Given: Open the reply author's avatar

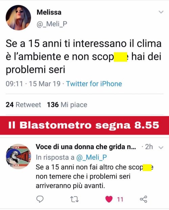Looking at the screenshot, I should click(x=19, y=156).
